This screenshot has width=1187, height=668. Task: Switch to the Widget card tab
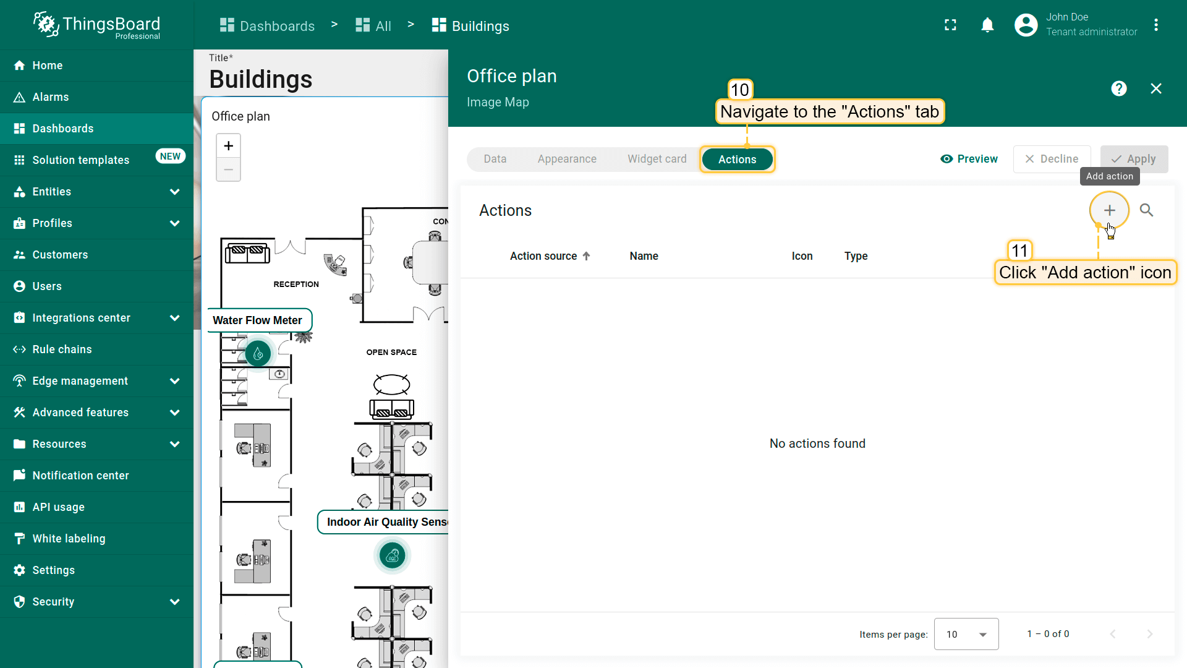tap(657, 159)
